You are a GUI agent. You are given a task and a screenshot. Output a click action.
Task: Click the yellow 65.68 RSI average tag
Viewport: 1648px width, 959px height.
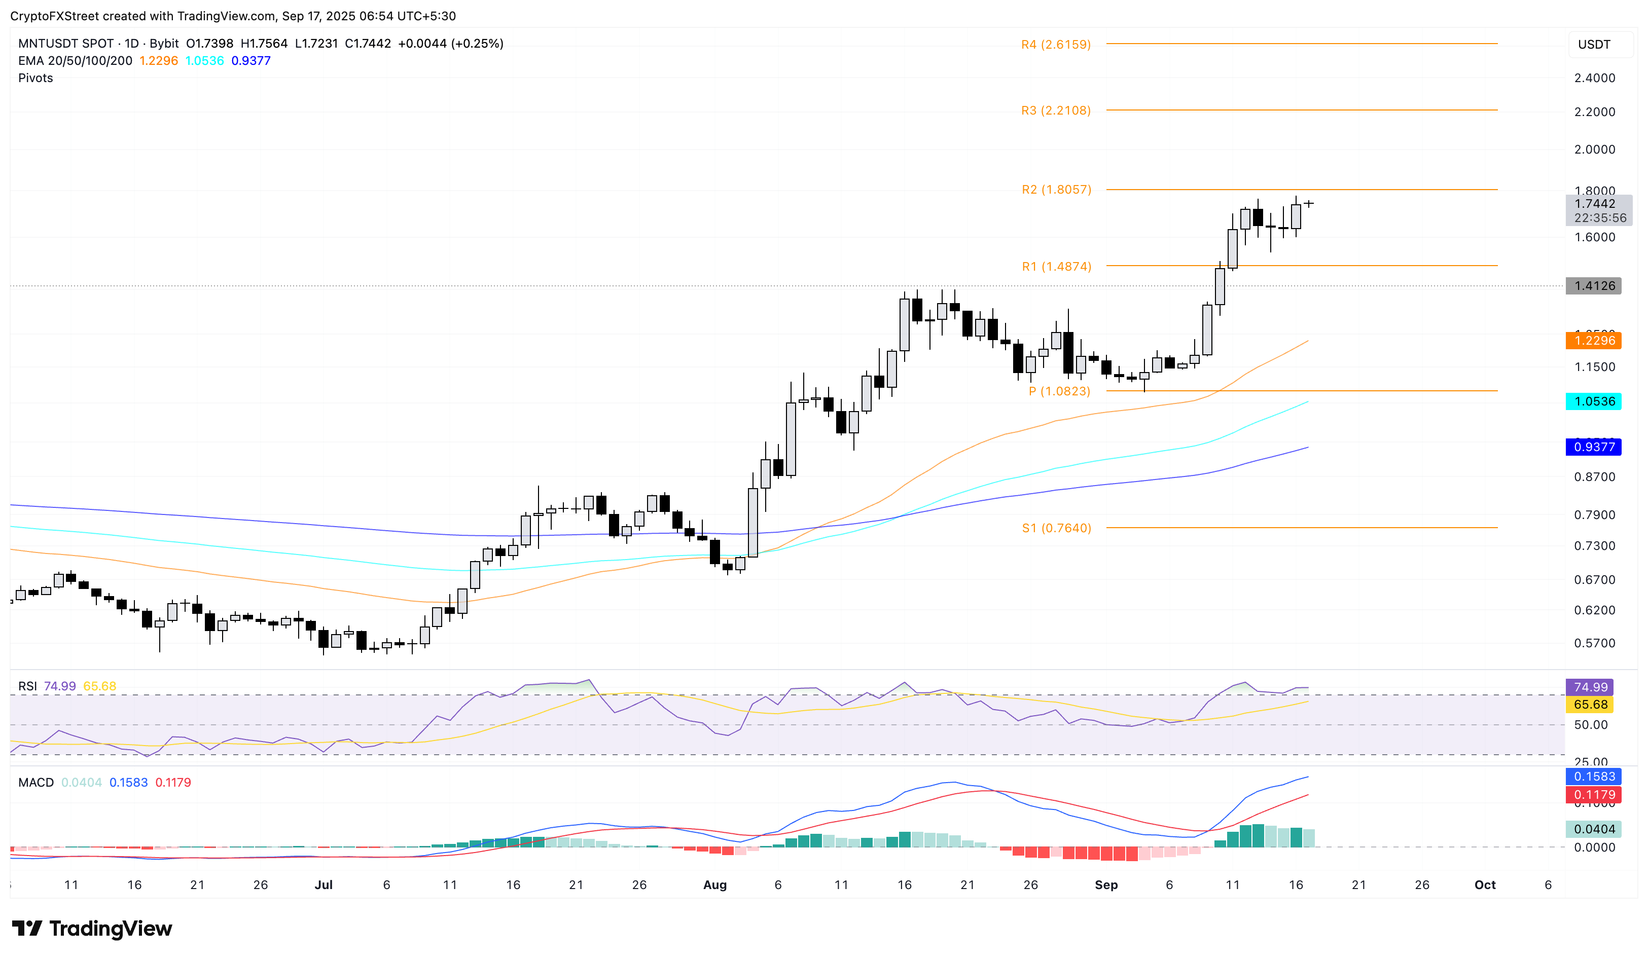tap(1590, 705)
